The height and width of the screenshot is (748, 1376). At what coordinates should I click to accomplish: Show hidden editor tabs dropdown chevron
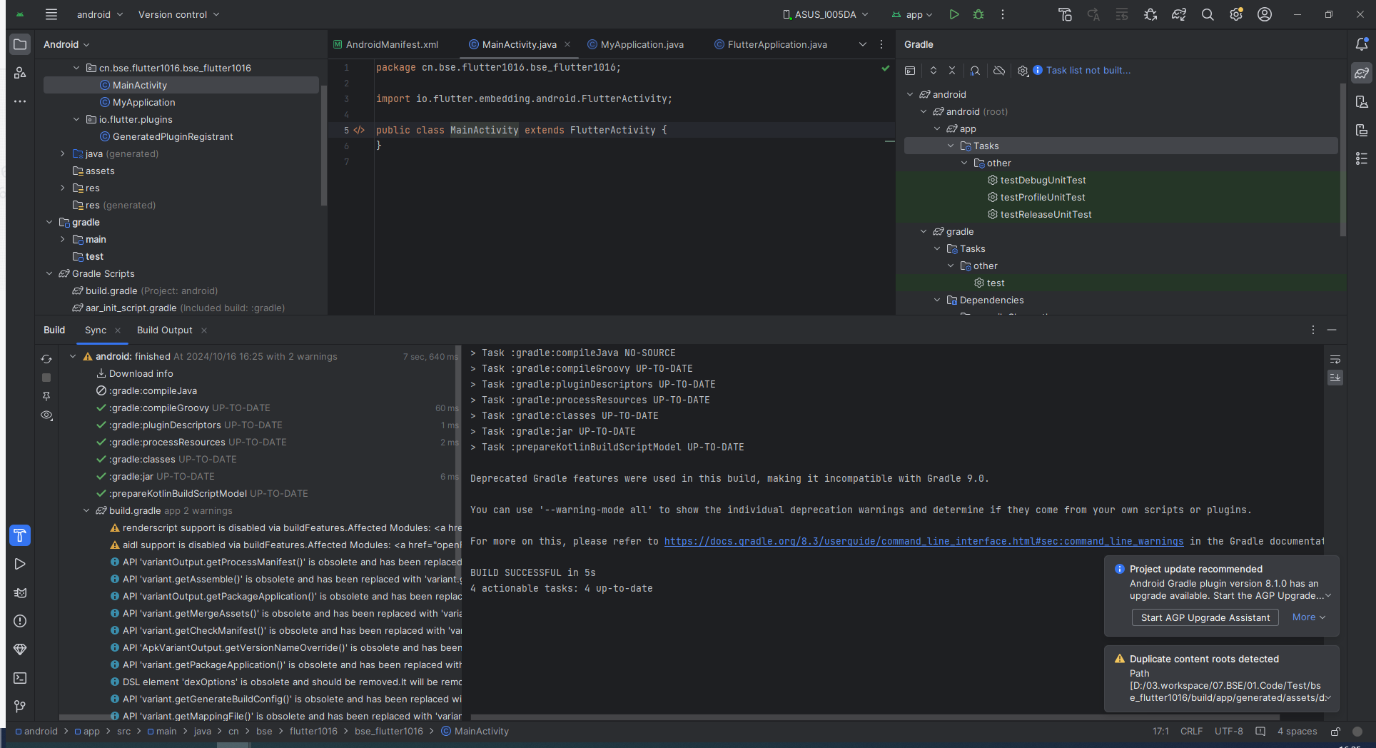click(x=863, y=44)
